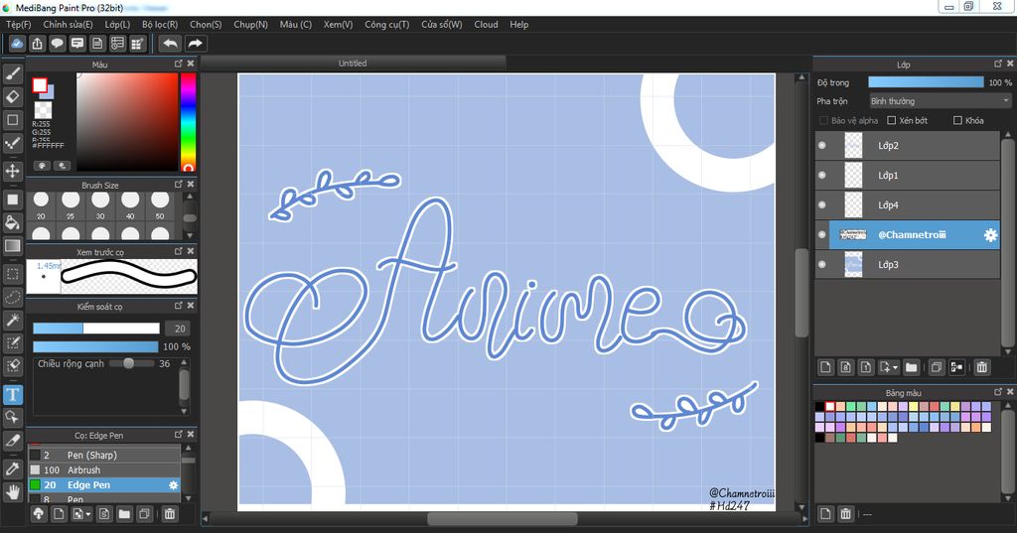Toggle visibility of Lớp2 layer
Viewport: 1017px width, 533px height.
coord(822,145)
